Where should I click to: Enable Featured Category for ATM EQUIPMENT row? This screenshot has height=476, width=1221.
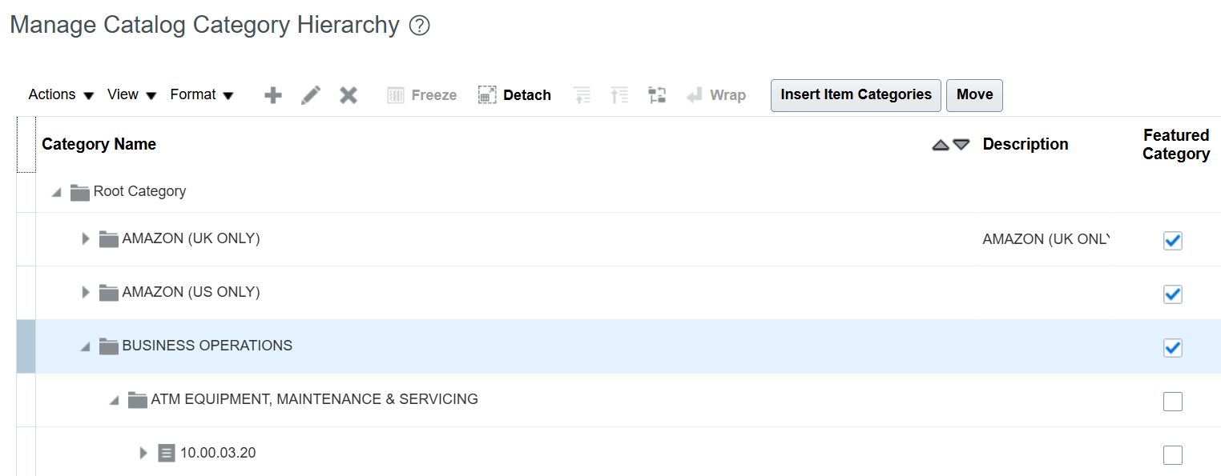(x=1172, y=401)
